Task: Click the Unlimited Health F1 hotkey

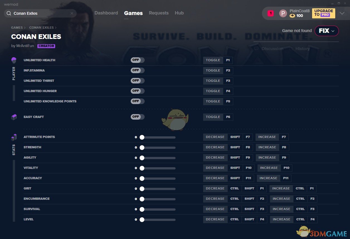Action: click(x=228, y=60)
